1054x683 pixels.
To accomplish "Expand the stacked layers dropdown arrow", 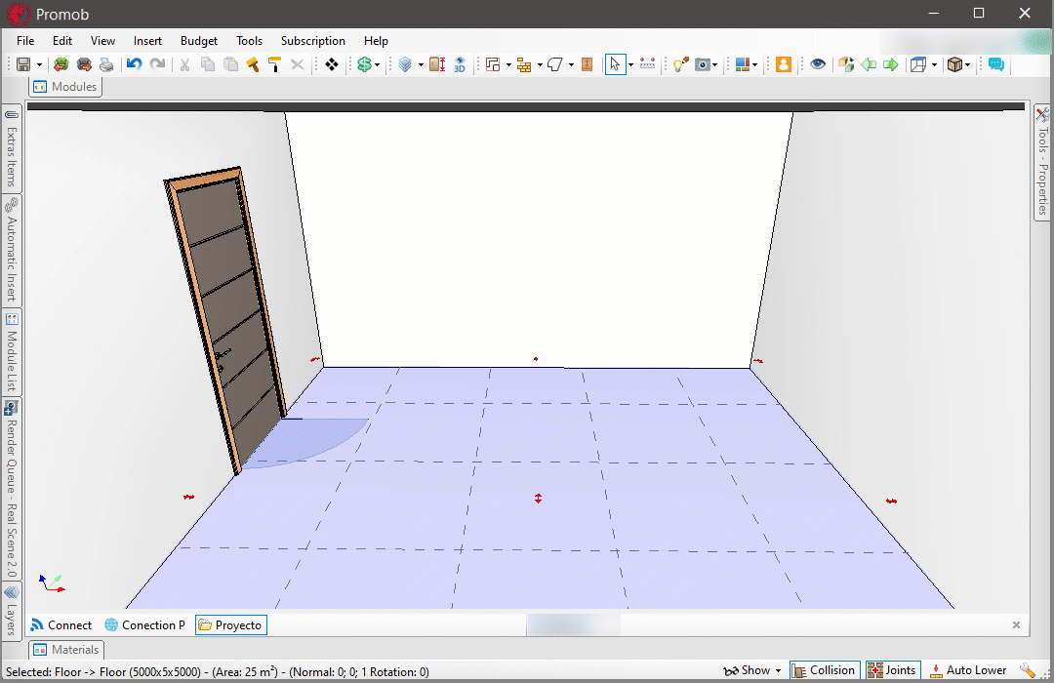I will [421, 65].
